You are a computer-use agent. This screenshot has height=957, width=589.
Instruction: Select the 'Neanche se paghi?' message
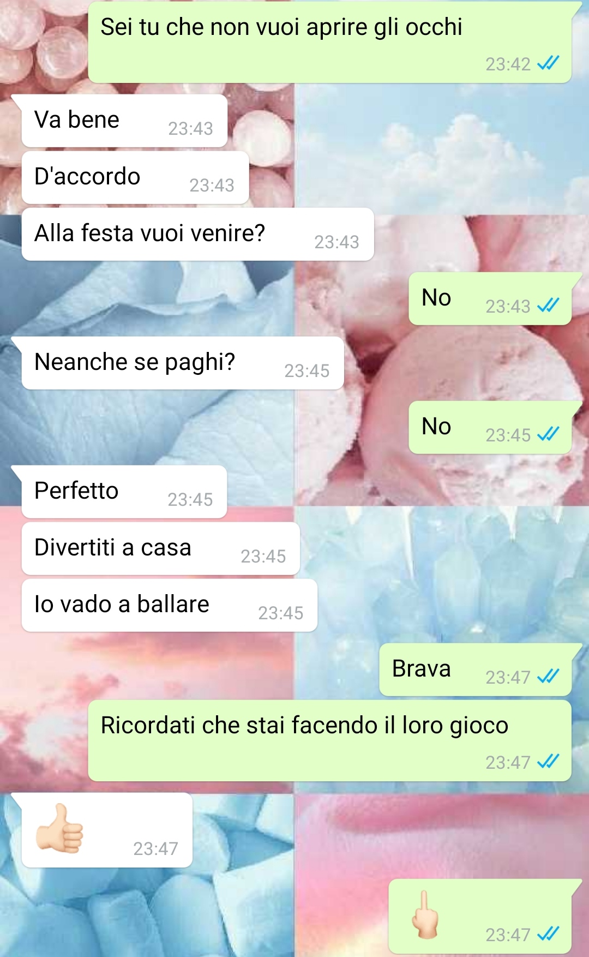(183, 363)
